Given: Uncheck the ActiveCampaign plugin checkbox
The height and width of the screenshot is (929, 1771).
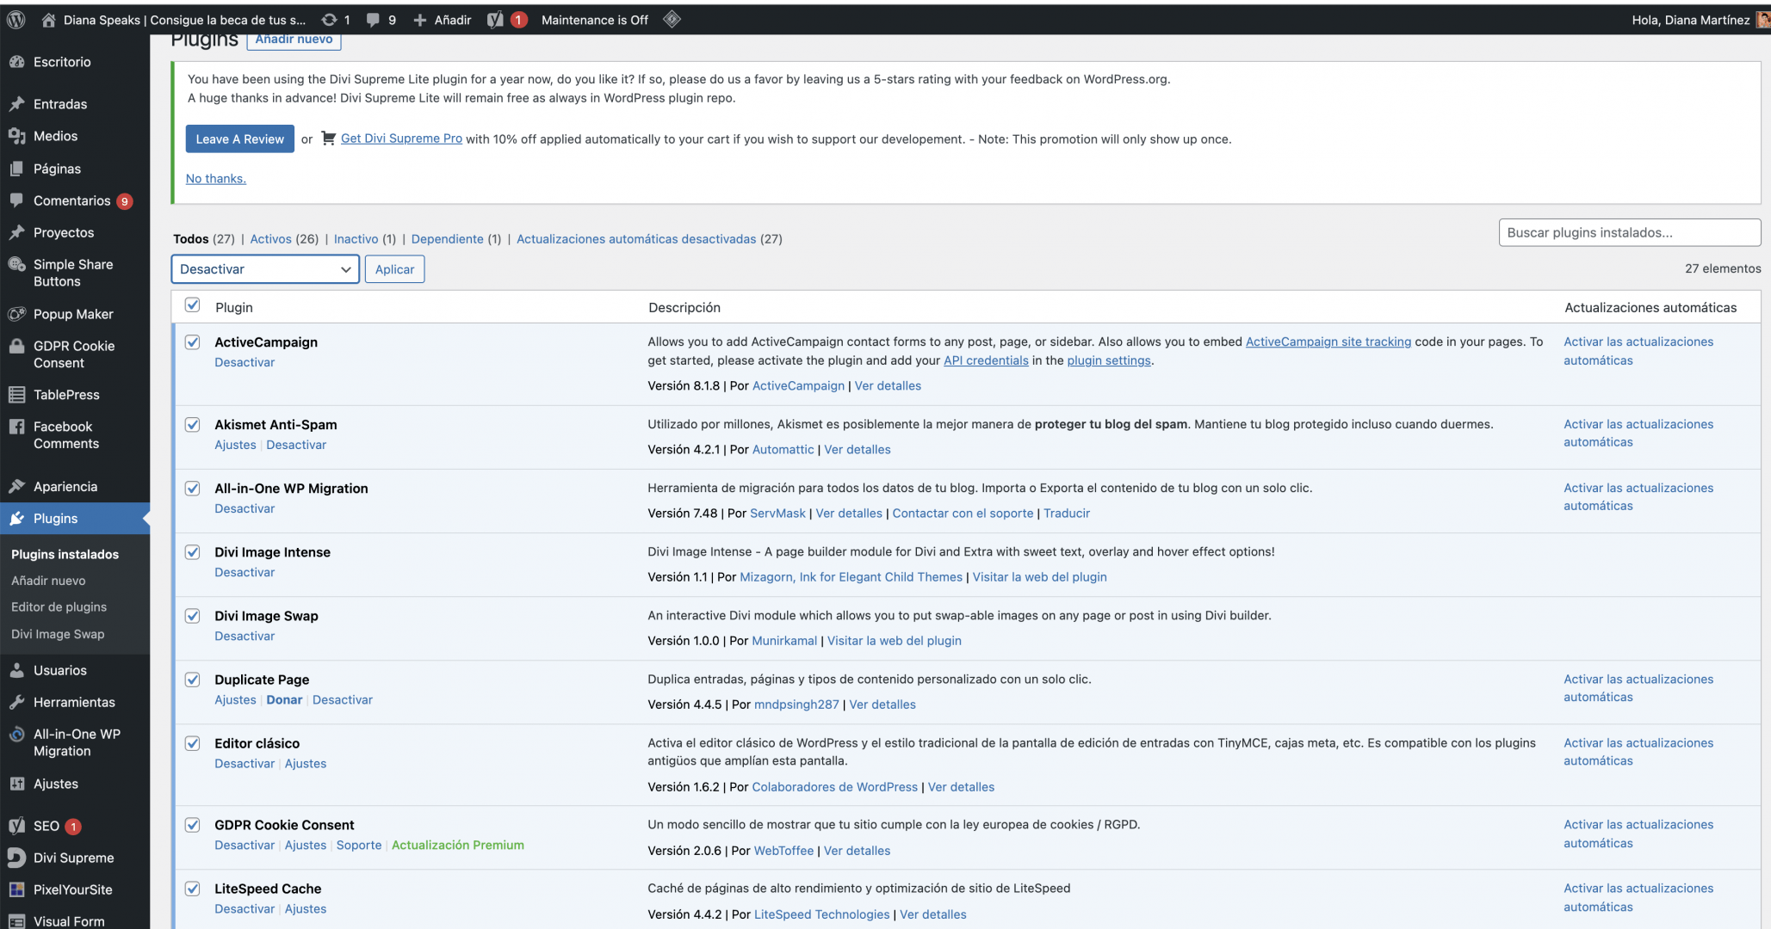Looking at the screenshot, I should [x=193, y=342].
